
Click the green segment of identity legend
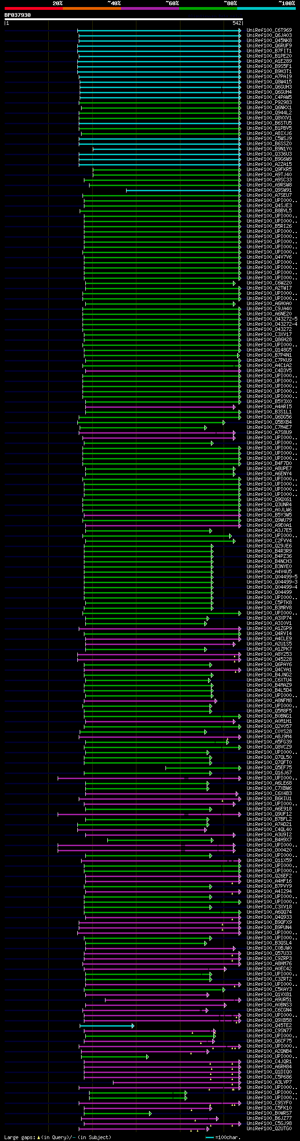(x=208, y=8)
